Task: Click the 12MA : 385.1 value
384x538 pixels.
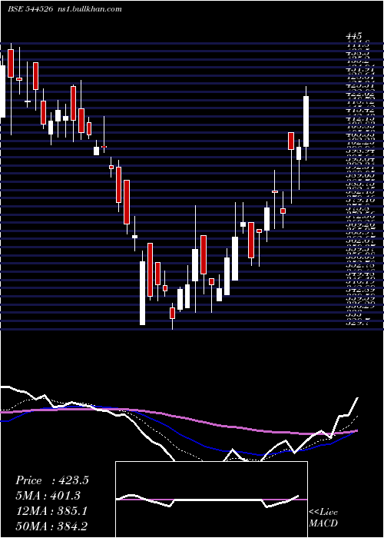Action: [51, 511]
